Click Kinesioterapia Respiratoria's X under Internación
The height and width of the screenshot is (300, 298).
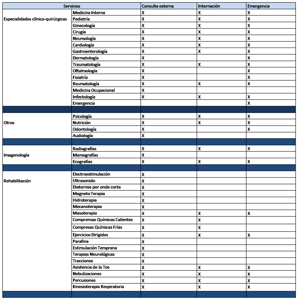pyautogui.click(x=199, y=287)
